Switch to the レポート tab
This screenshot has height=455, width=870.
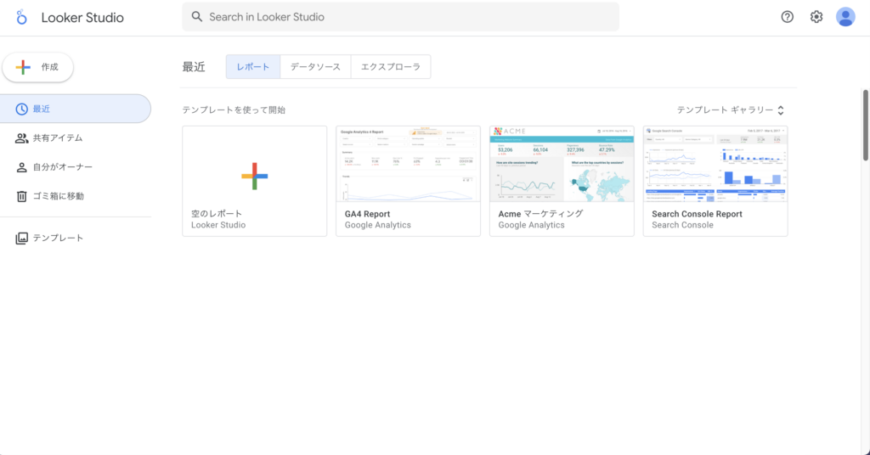point(253,66)
